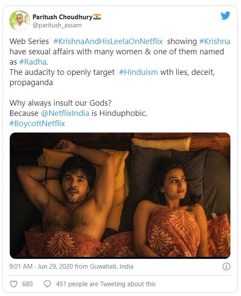Click the #Krishna hashtag
This screenshot has height=296, width=241.
coord(215,41)
